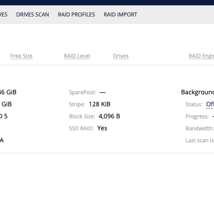Click the Last scan time label

[200, 141]
